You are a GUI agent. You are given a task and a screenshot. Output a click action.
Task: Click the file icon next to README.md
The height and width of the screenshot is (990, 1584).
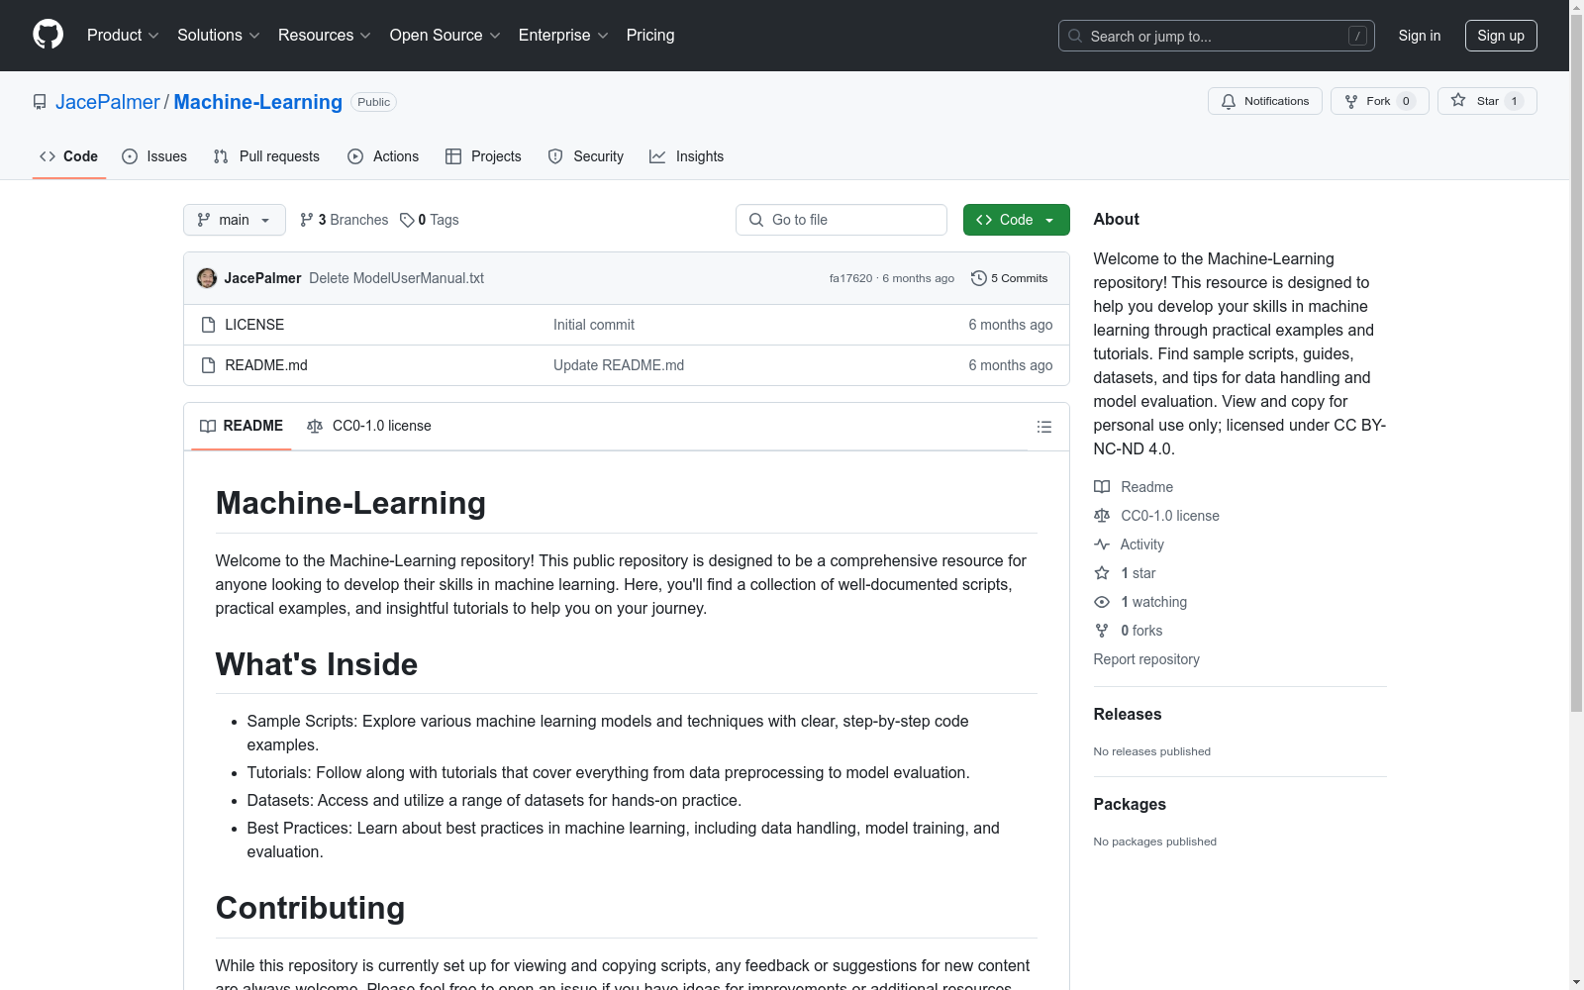click(x=208, y=365)
